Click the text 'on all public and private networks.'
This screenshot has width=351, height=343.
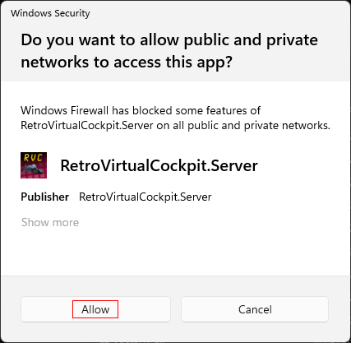[x=243, y=125]
